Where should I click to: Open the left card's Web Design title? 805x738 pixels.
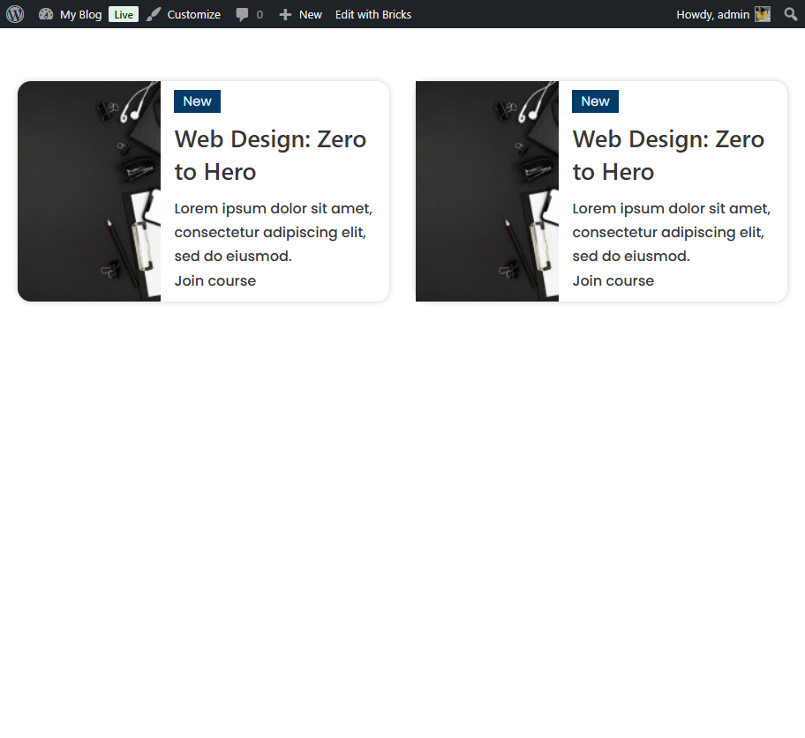[270, 155]
